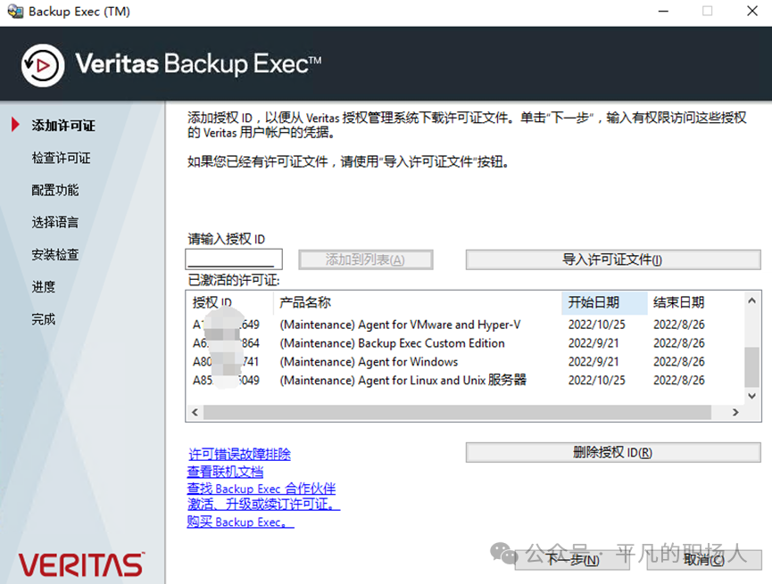Screen dimensions: 772x584
Task: Click the vertical scrollbar up arrow
Action: [x=753, y=300]
